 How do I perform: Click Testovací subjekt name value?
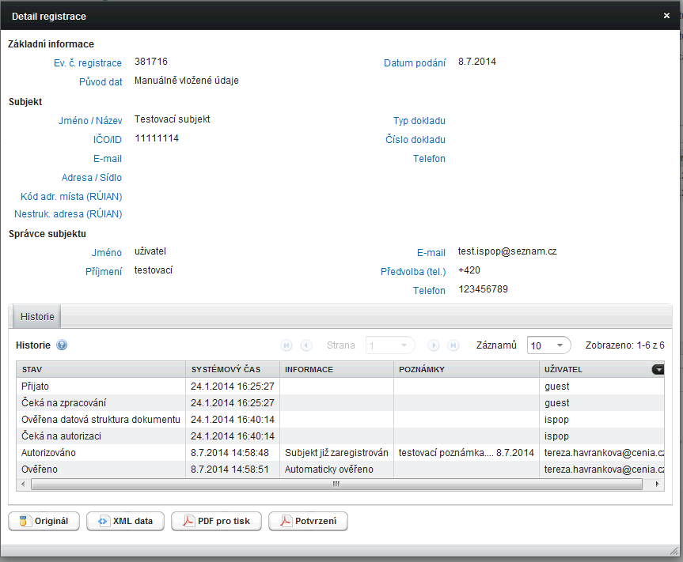172,119
